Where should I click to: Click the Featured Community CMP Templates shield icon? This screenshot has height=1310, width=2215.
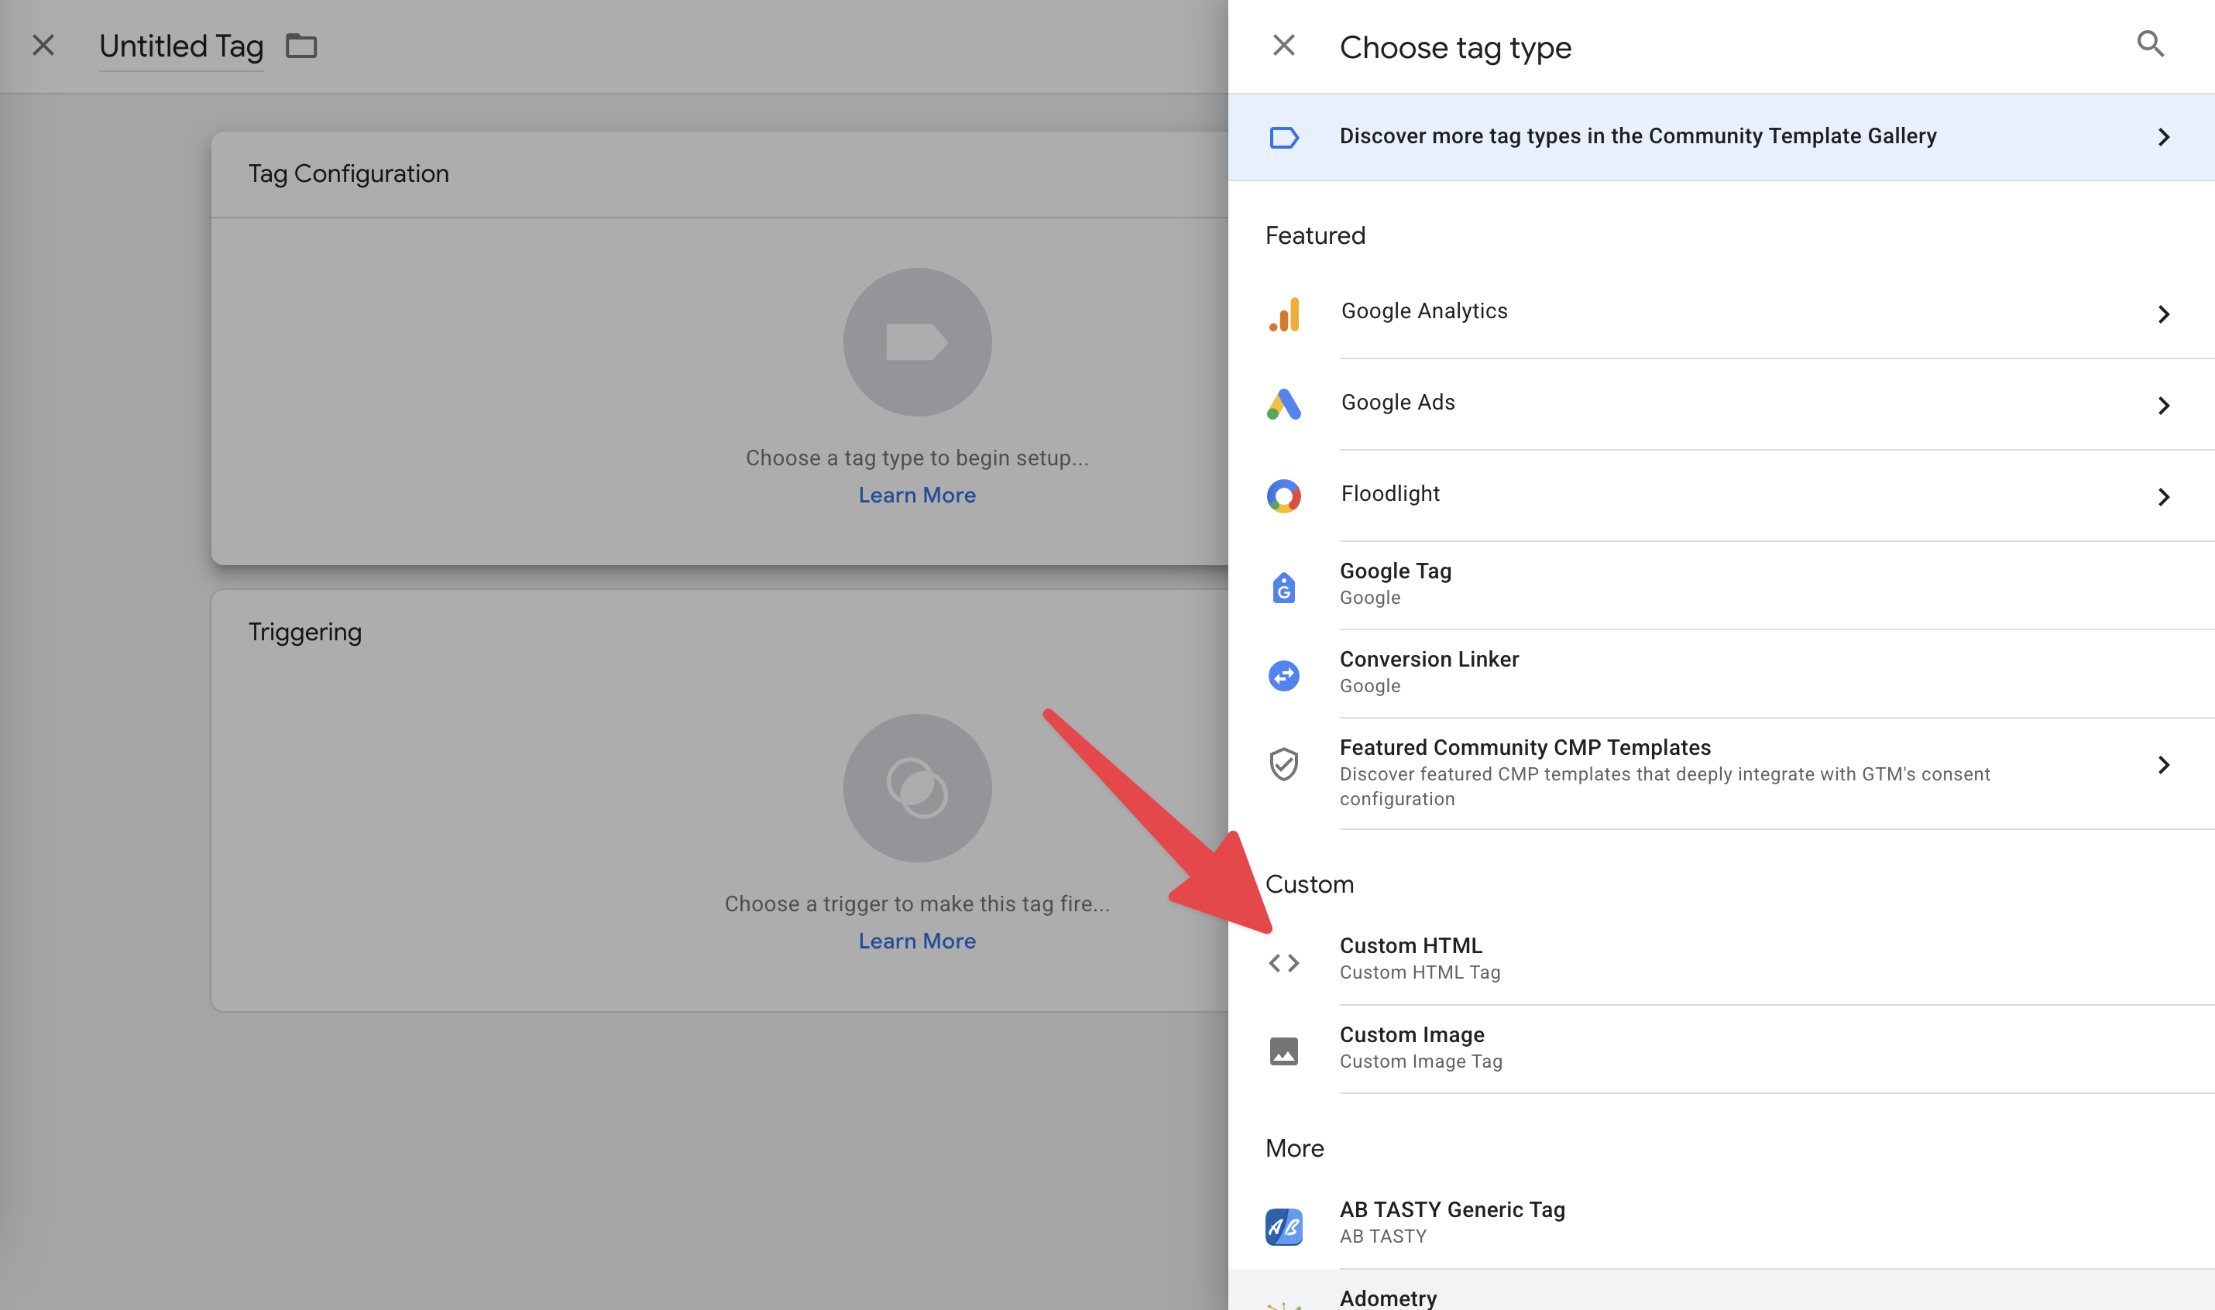click(1283, 763)
